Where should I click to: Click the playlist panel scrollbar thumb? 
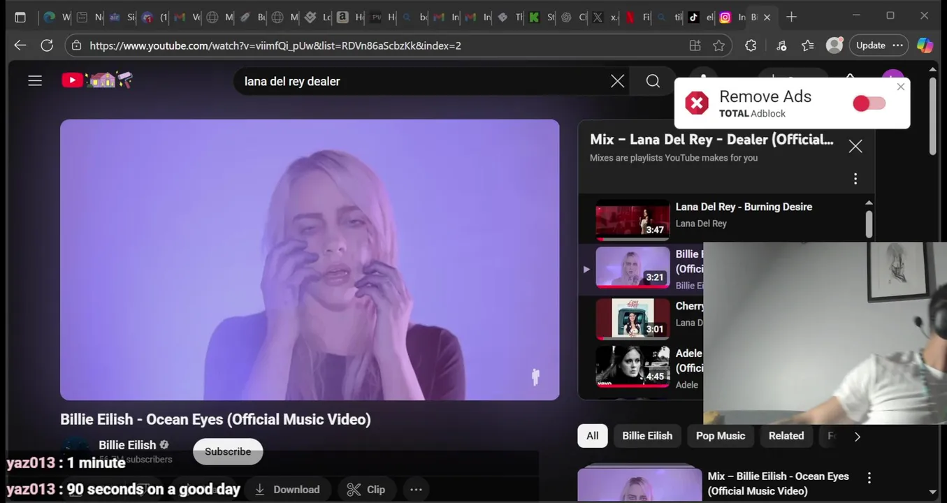[x=869, y=224]
